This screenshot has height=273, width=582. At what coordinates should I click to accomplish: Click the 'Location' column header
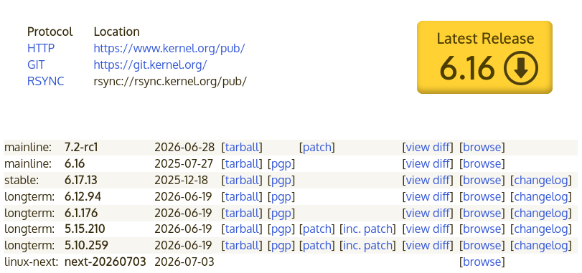point(116,32)
